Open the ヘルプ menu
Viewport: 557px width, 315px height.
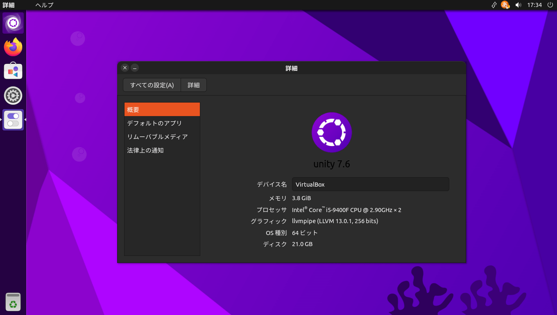pyautogui.click(x=44, y=5)
